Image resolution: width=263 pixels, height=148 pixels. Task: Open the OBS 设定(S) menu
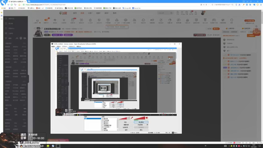59,46
